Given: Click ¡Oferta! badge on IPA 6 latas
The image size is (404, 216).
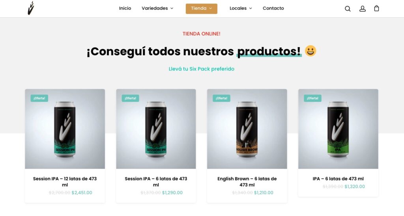Looking at the screenshot, I should click(312, 98).
